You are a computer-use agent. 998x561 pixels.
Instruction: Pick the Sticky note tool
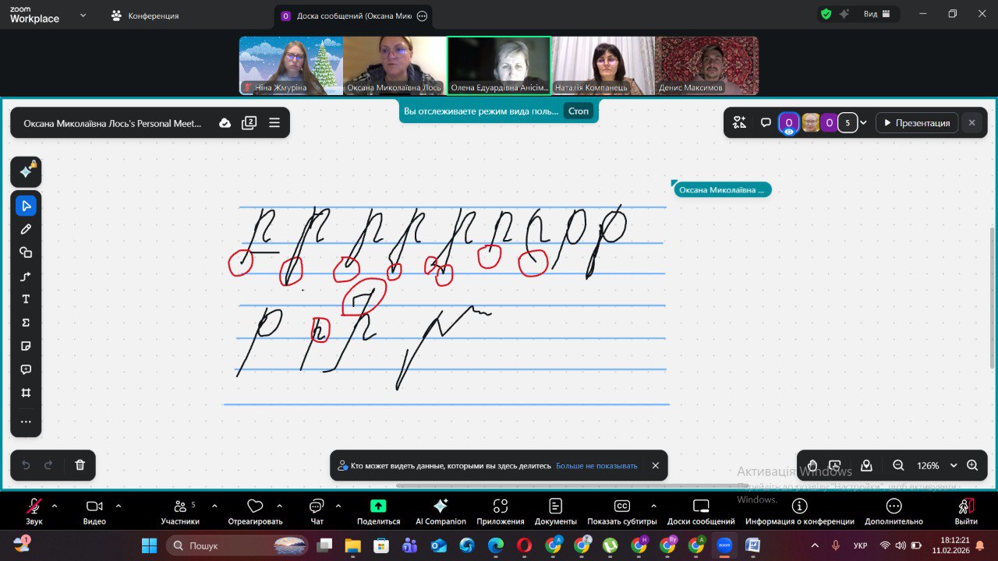(x=26, y=346)
